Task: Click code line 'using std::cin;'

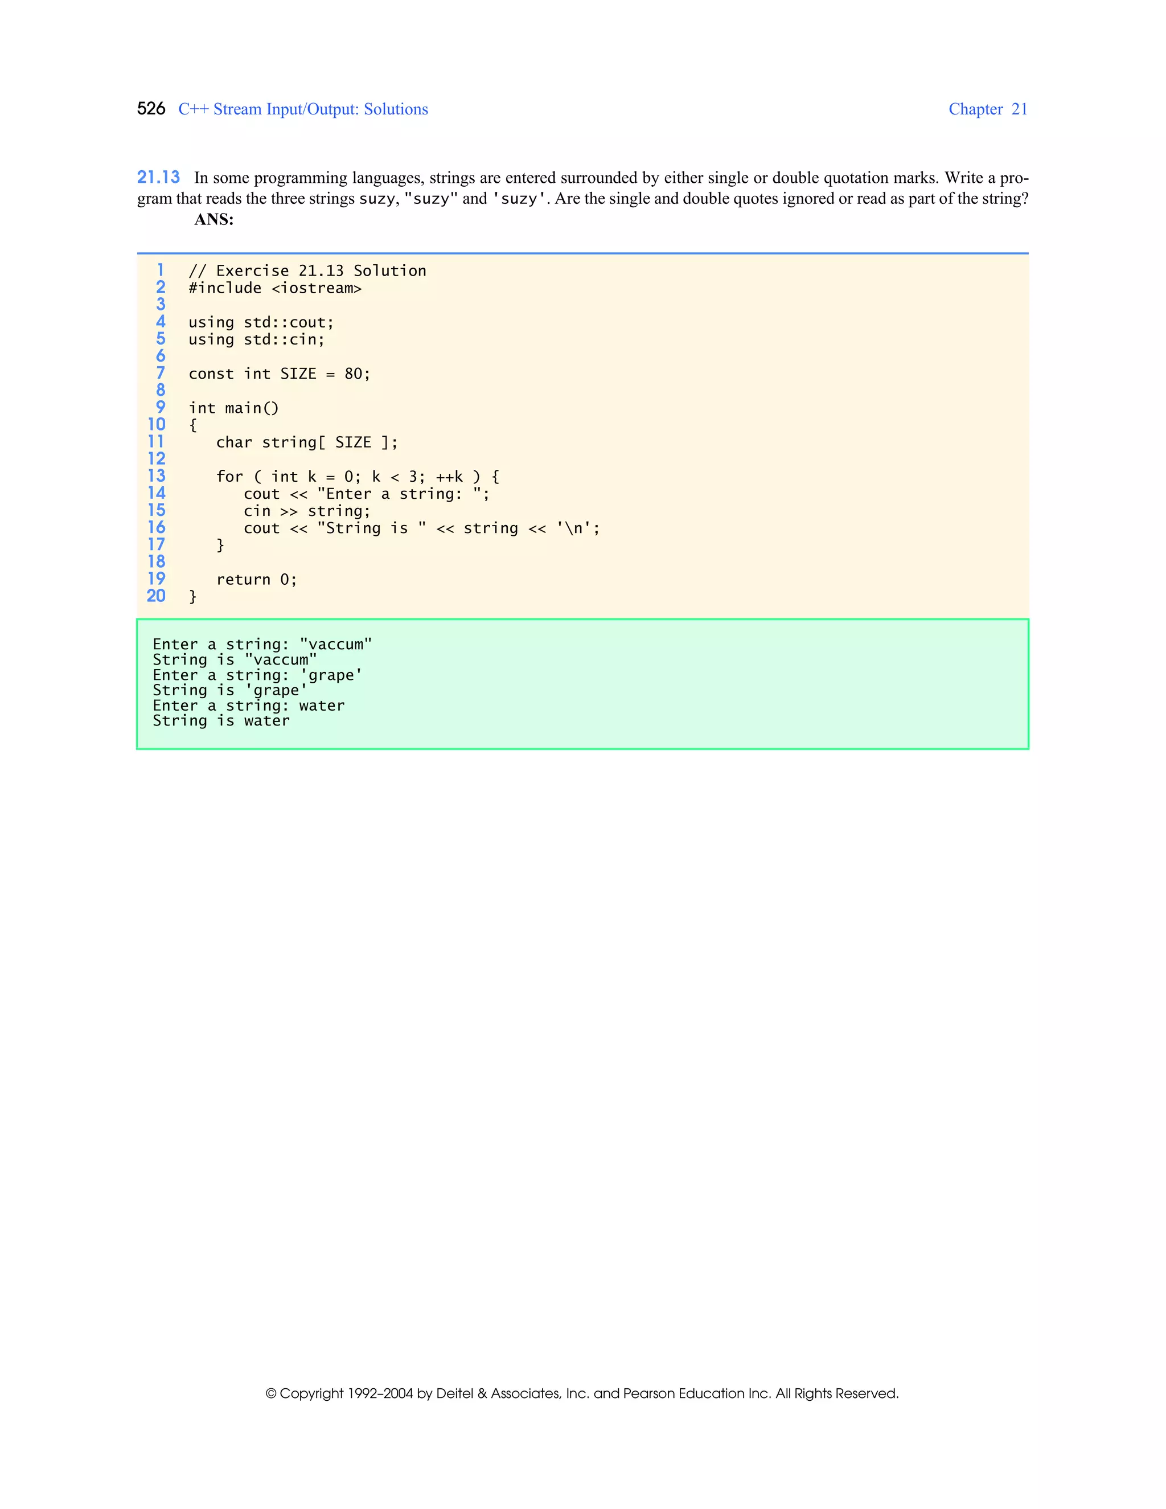Action: 256,339
